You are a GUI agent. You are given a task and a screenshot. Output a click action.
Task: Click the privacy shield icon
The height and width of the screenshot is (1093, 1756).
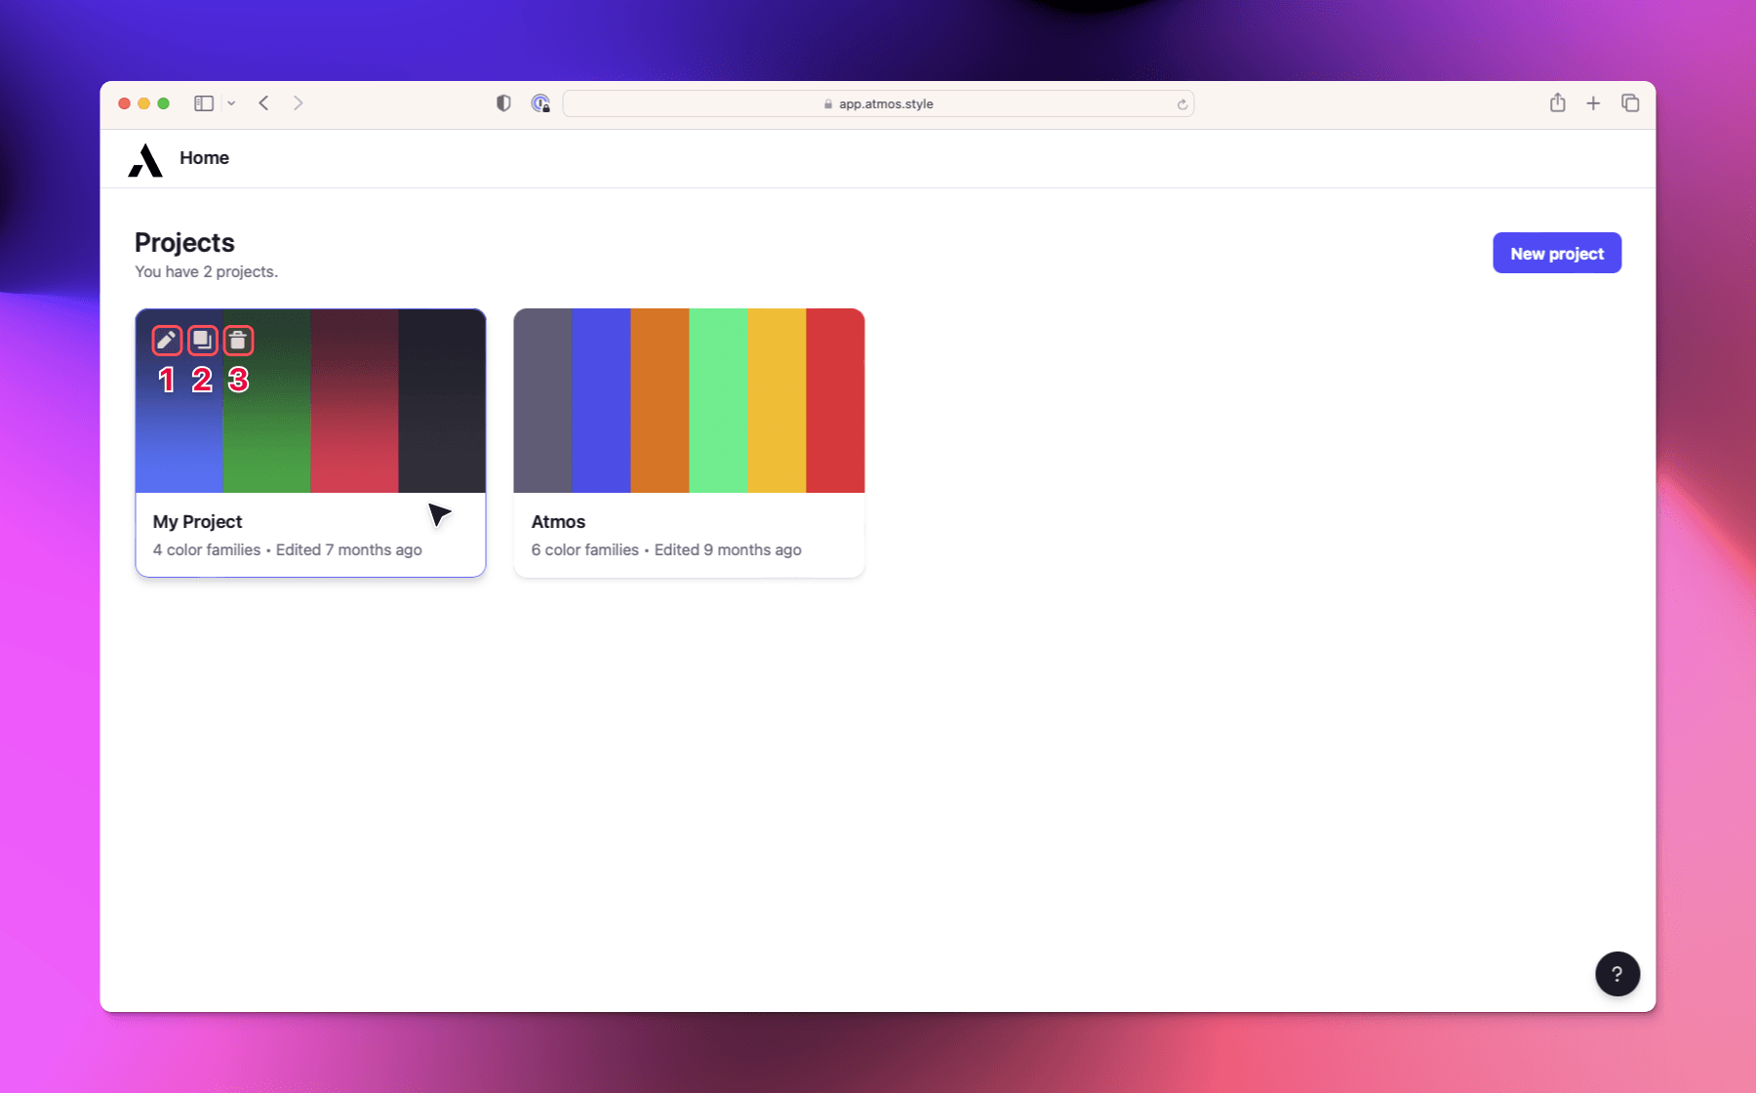point(503,103)
